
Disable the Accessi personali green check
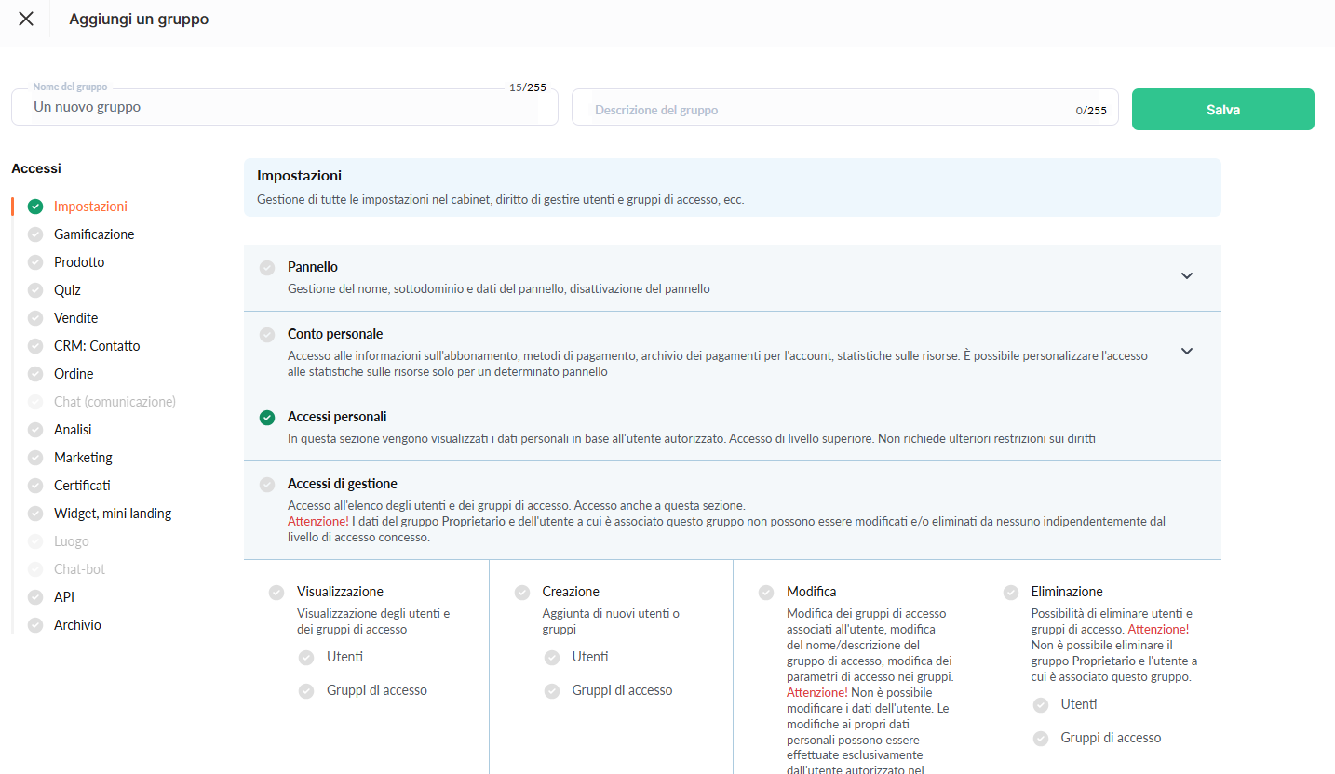(x=267, y=418)
